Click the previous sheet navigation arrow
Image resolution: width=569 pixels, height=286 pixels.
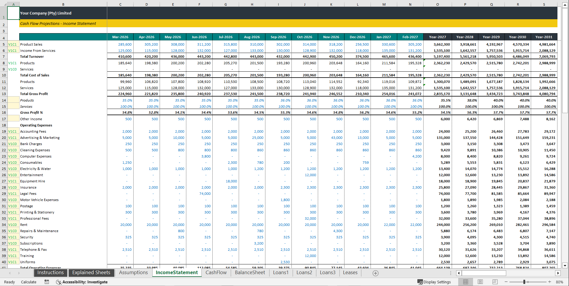(10, 273)
